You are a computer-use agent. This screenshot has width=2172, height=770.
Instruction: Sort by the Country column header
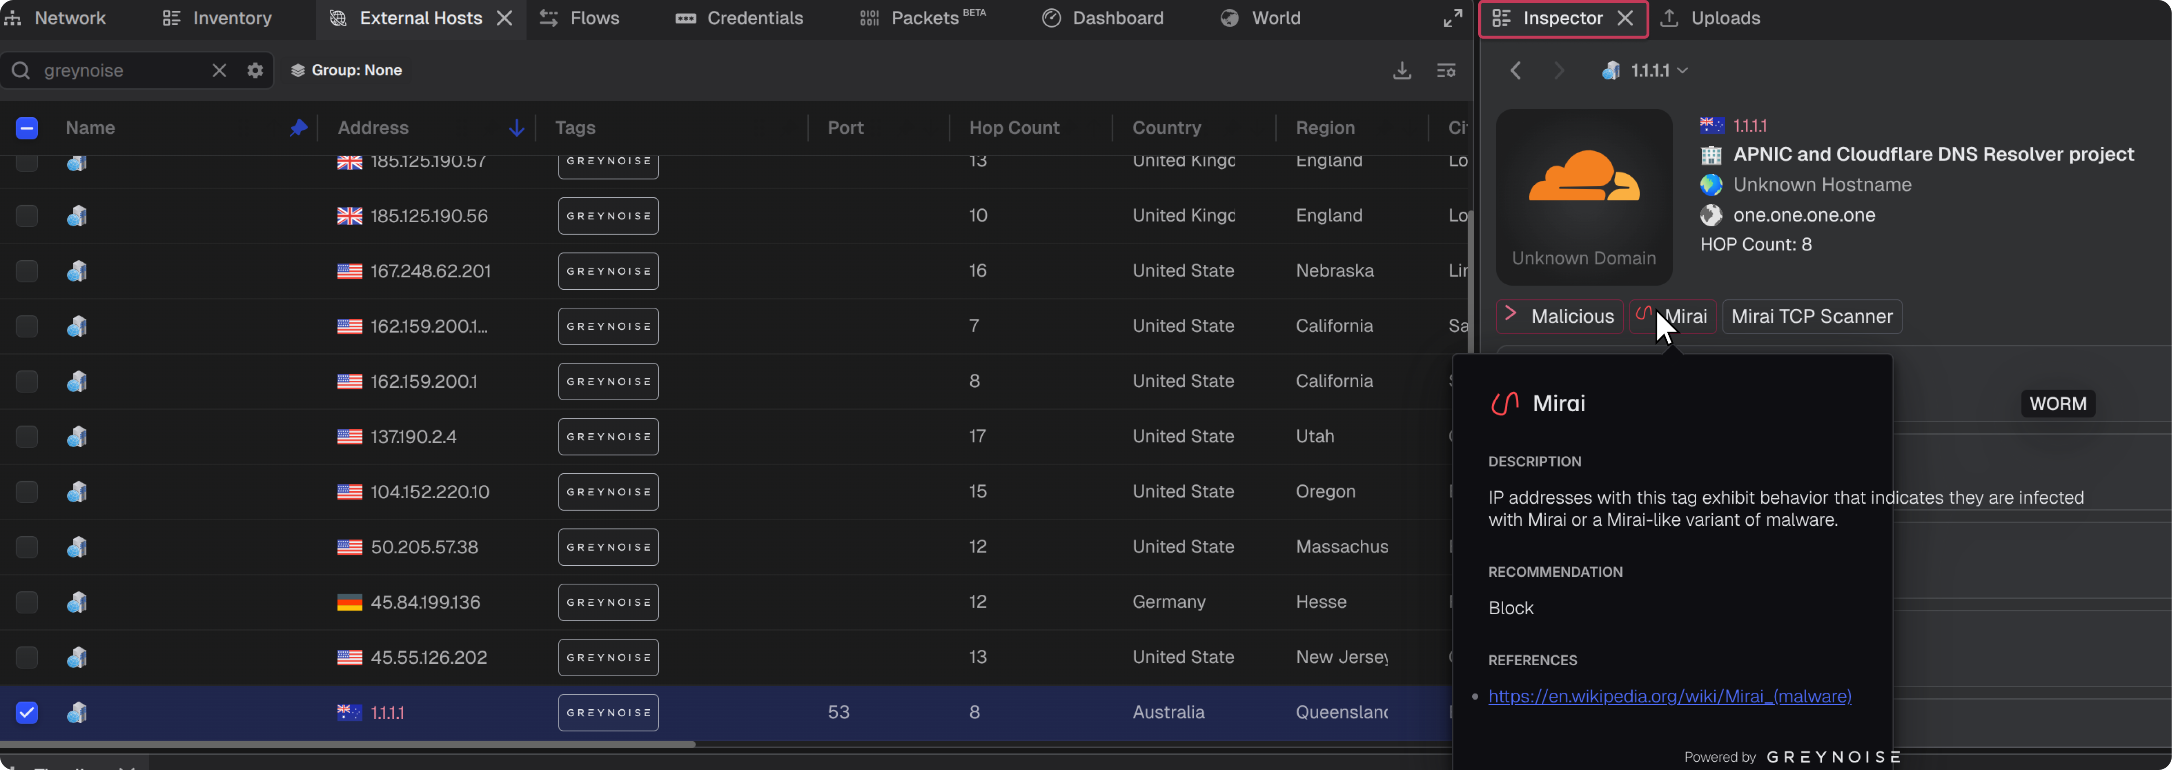coord(1167,128)
